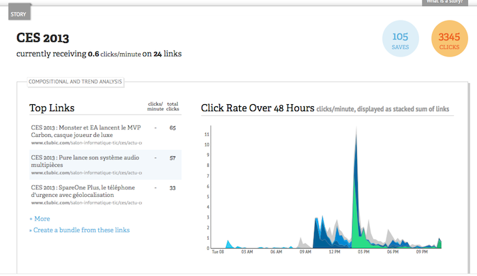Viewport: 477px width, 276px height.
Task: Open the STORY tab
Action: [18, 14]
